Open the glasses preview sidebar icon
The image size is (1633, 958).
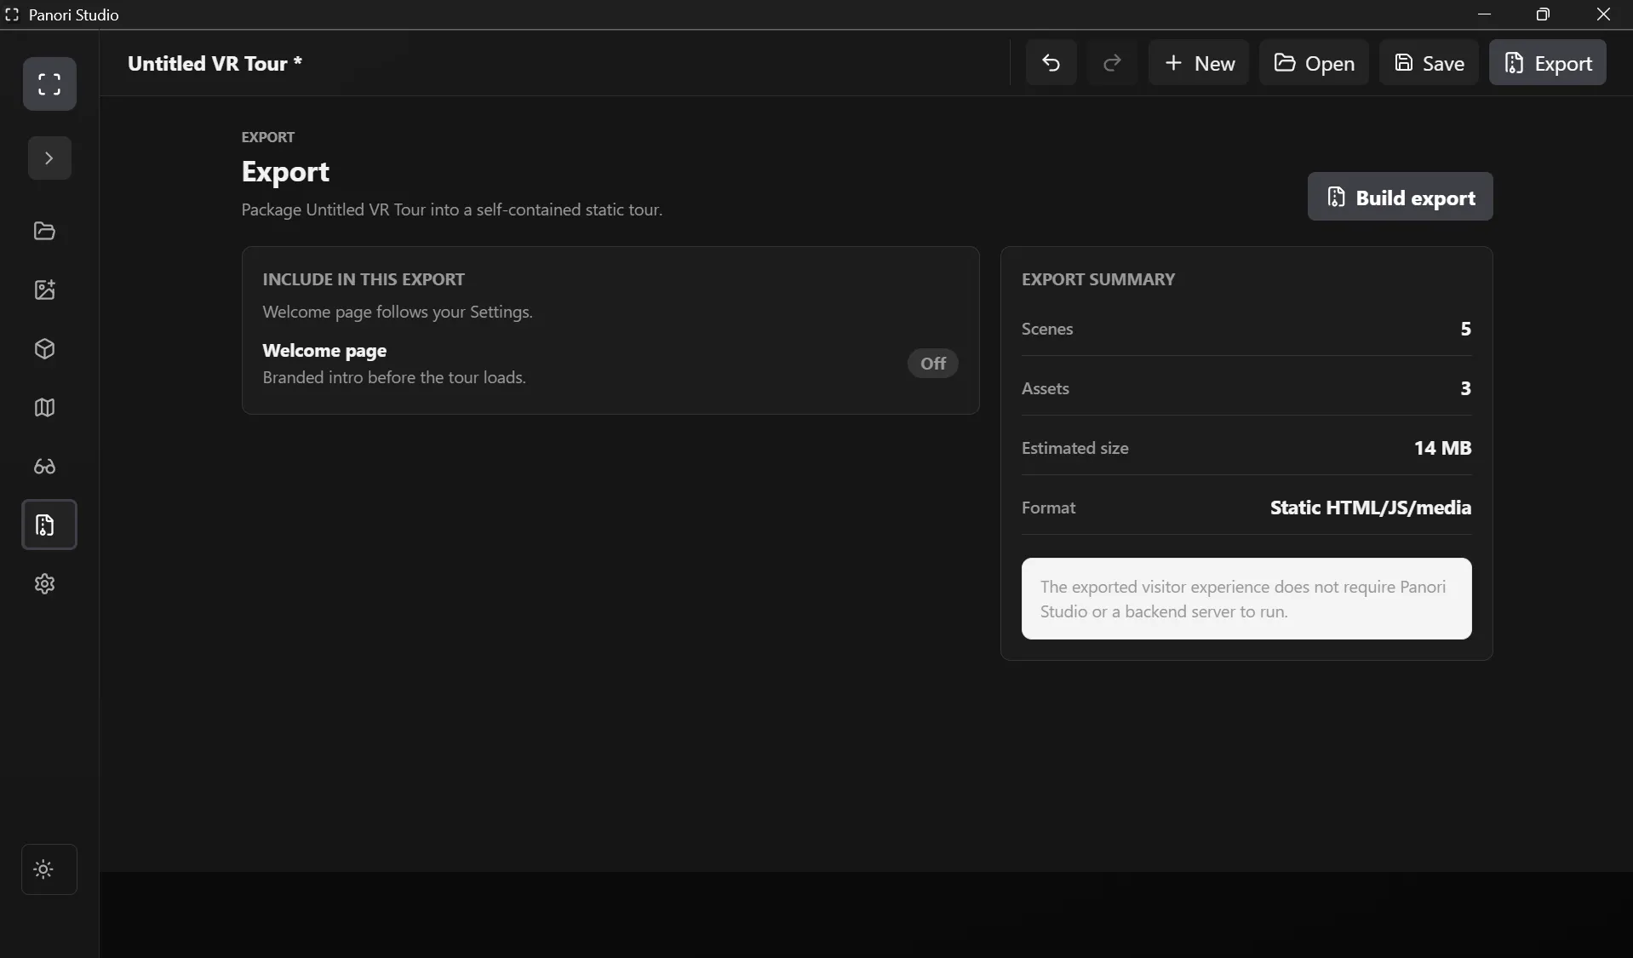(x=44, y=466)
